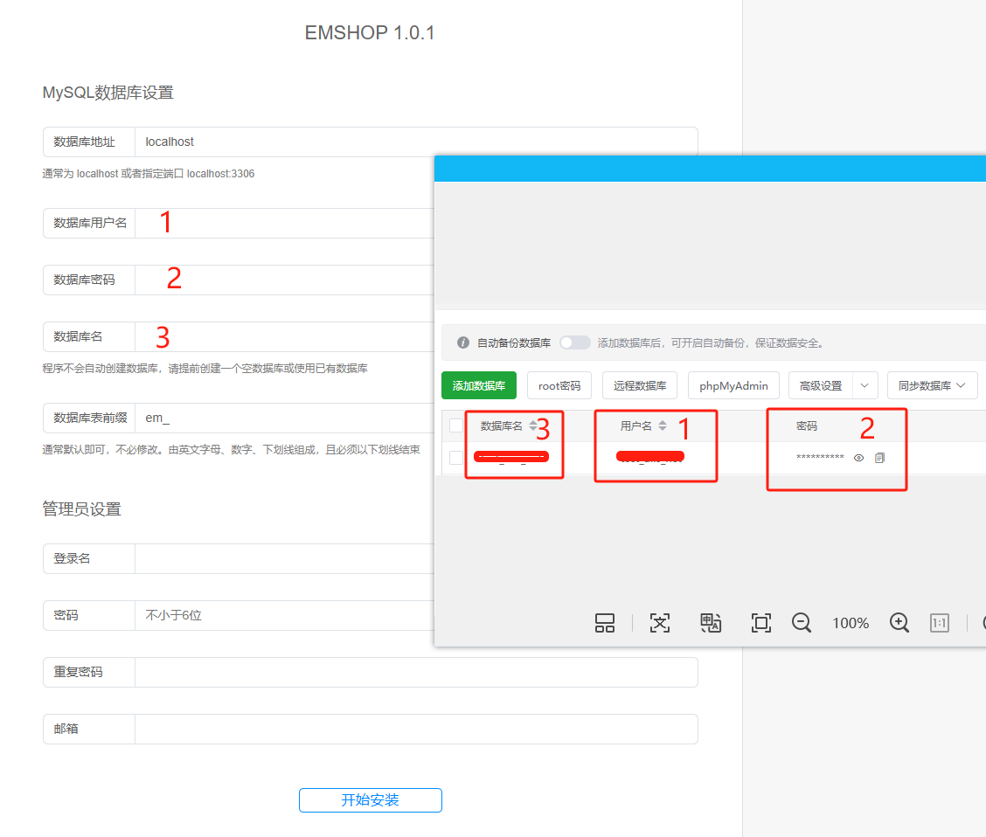The image size is (986, 837).
Task: Click the thumbnail layout icon in viewer toolbar
Action: [x=605, y=623]
